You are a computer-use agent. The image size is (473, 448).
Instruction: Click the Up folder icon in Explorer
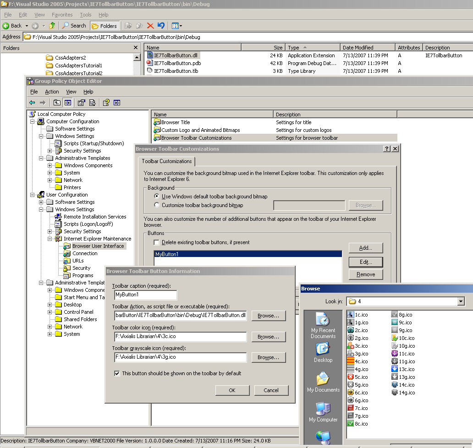coord(52,26)
